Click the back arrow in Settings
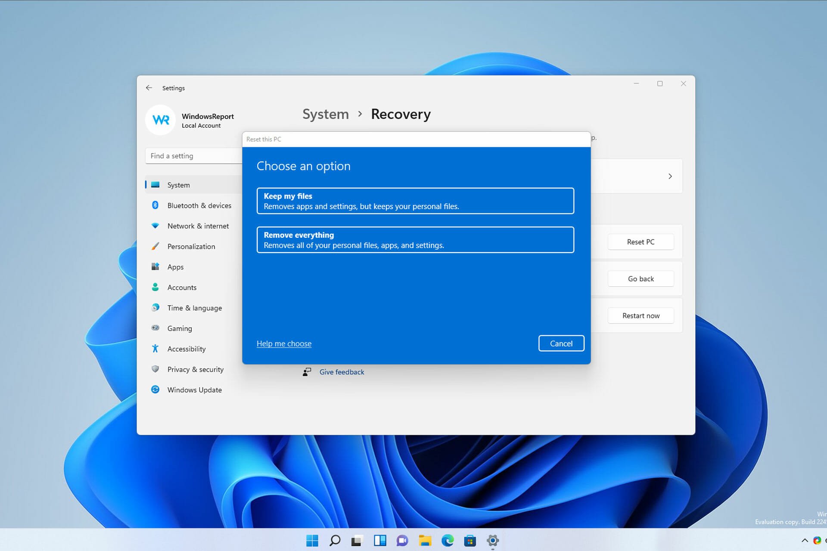Image resolution: width=827 pixels, height=551 pixels. pyautogui.click(x=149, y=87)
